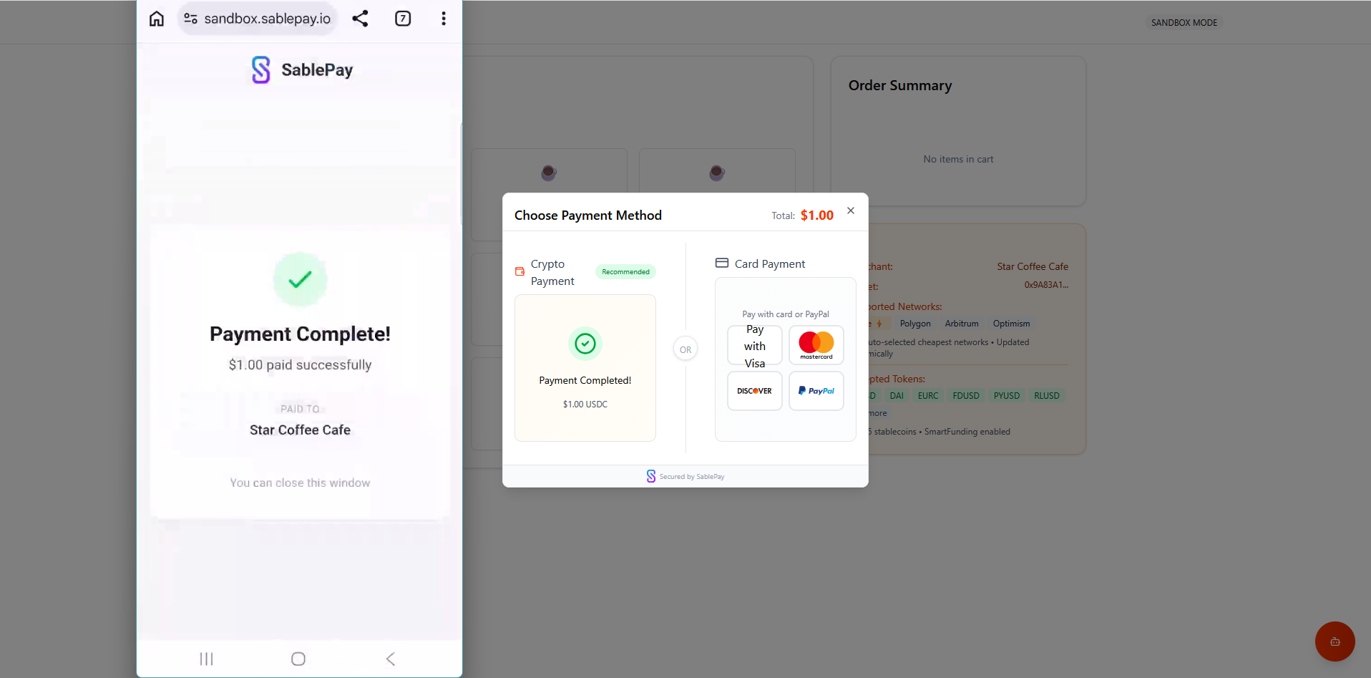
Task: Open the red floating chat bot button
Action: coord(1335,641)
